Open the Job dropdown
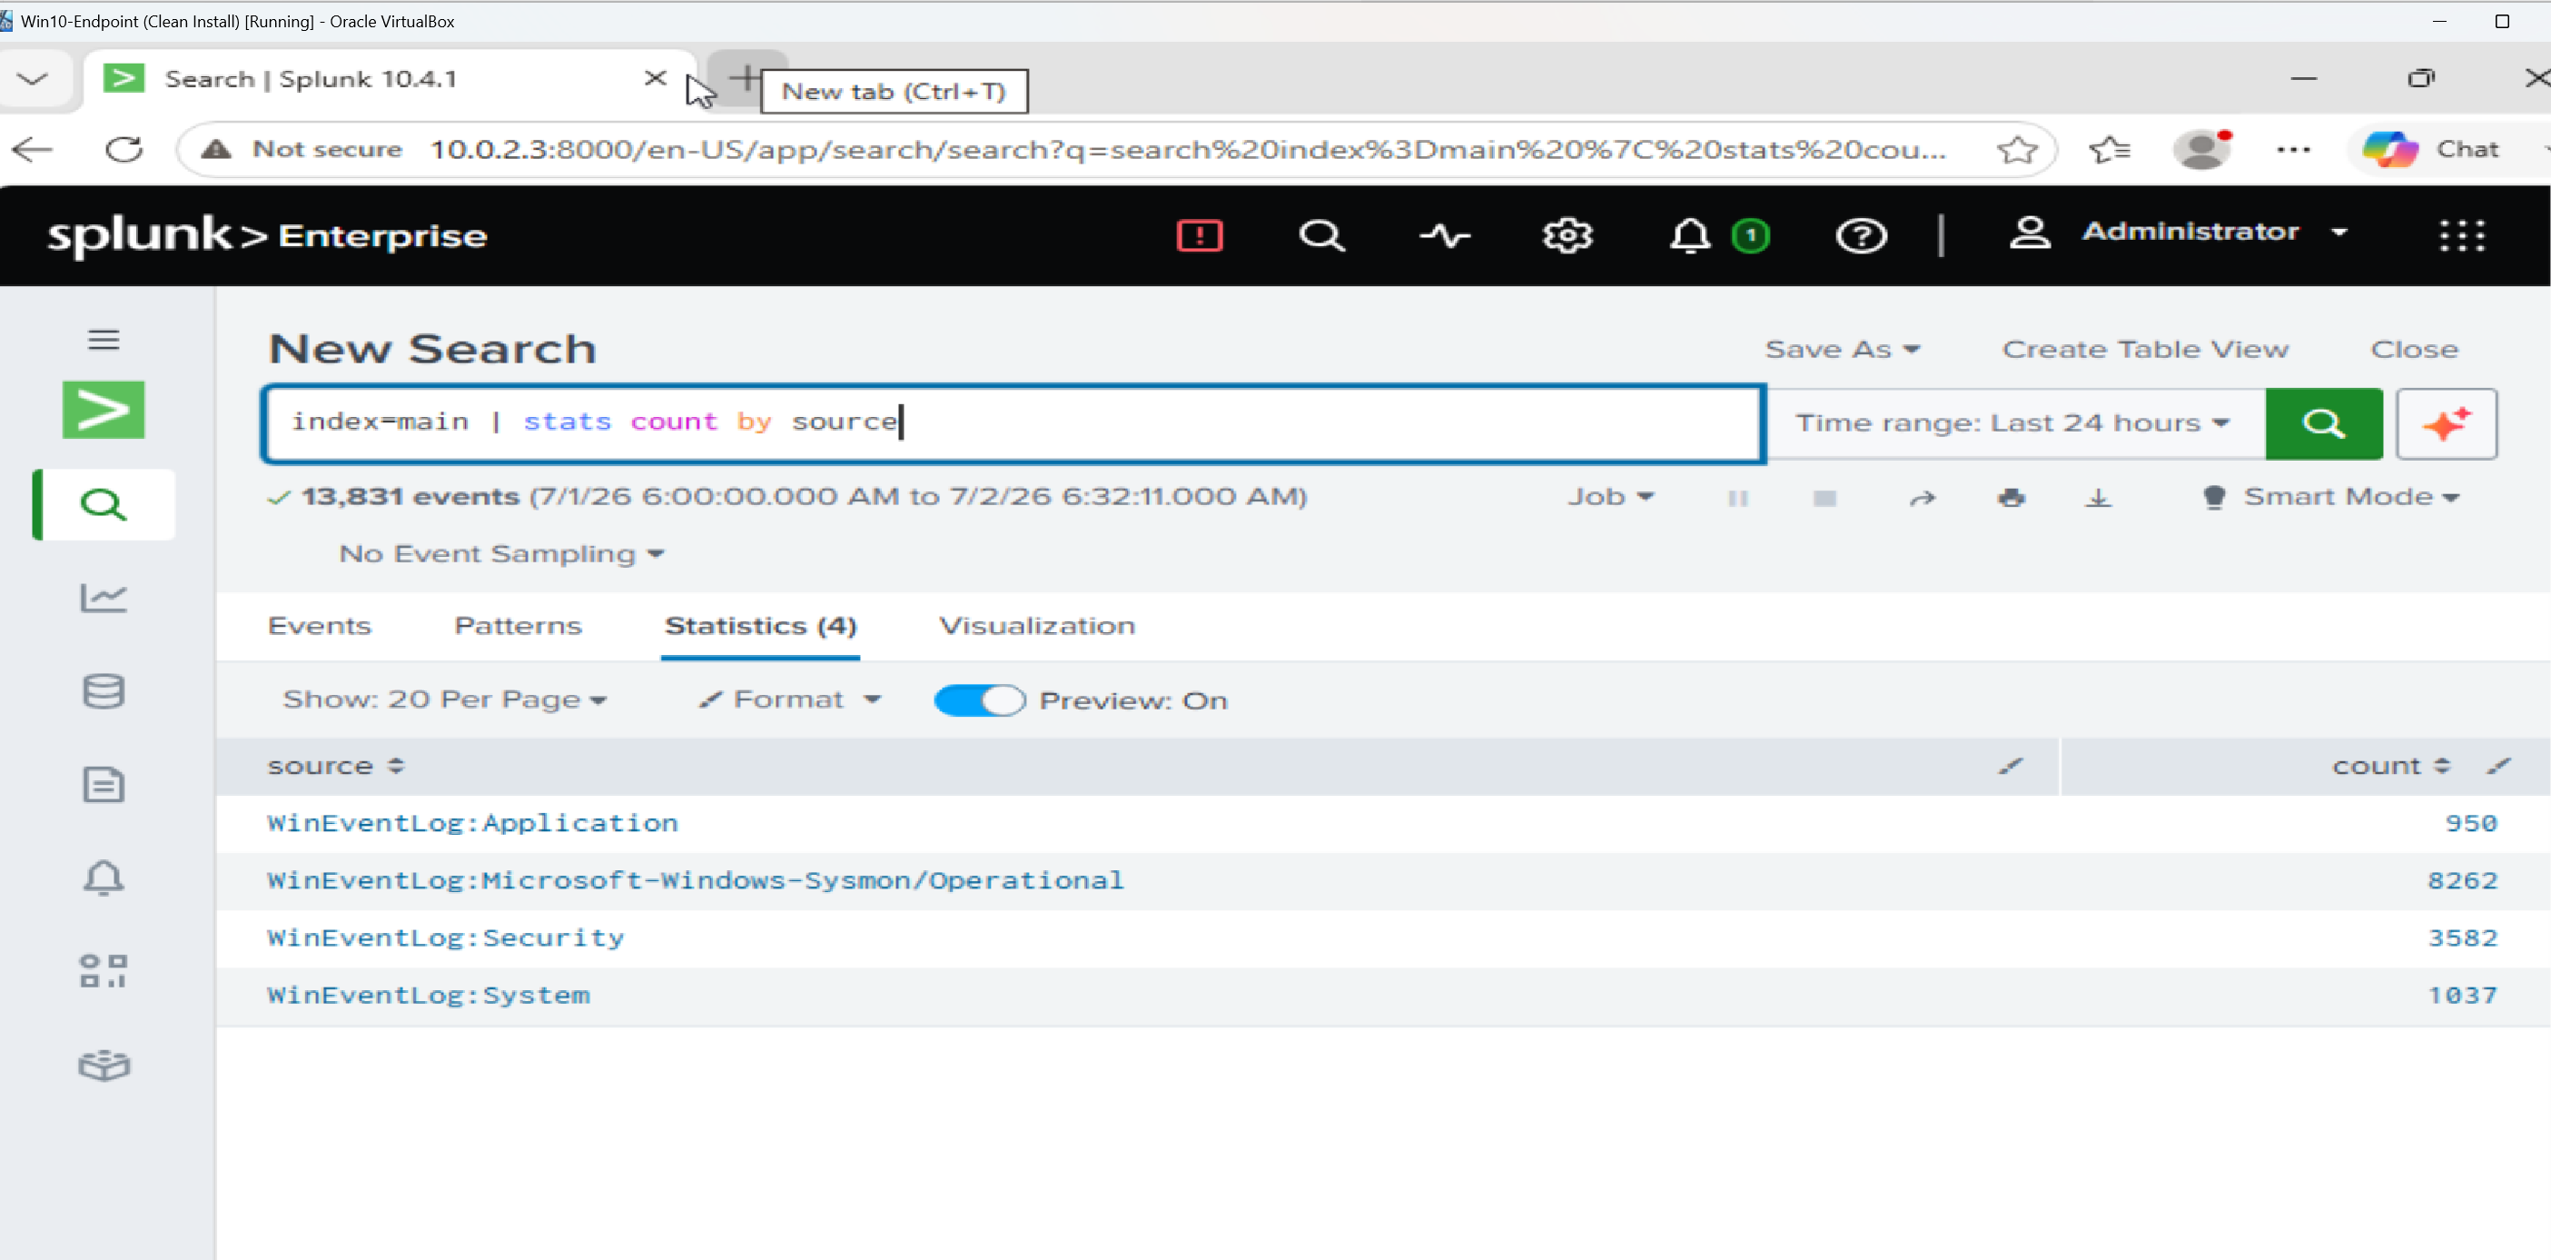2551x1260 pixels. click(1610, 497)
